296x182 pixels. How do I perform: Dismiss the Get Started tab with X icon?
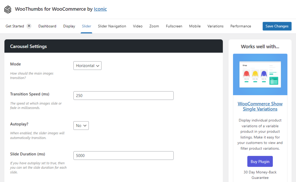[x=29, y=26]
